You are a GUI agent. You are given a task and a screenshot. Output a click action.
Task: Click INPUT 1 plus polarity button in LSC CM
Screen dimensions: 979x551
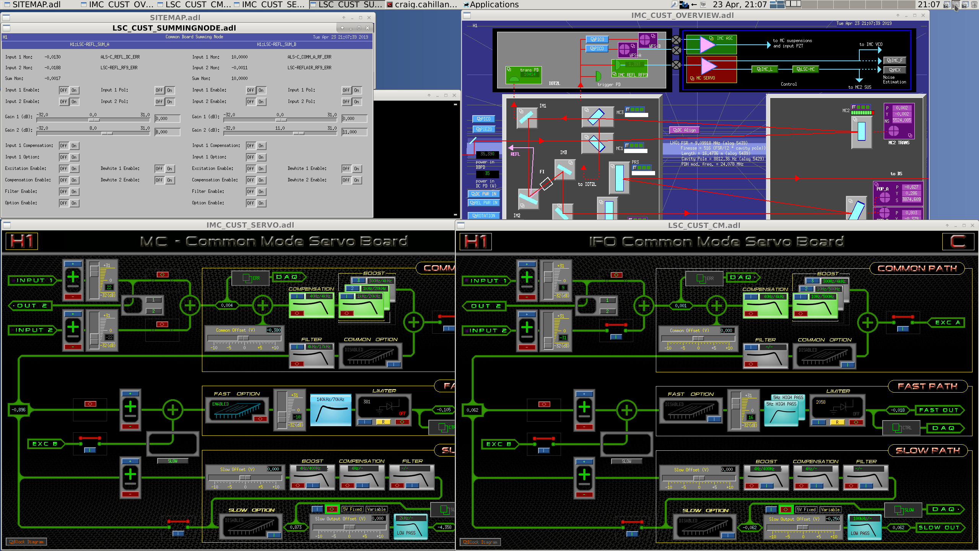click(x=527, y=264)
